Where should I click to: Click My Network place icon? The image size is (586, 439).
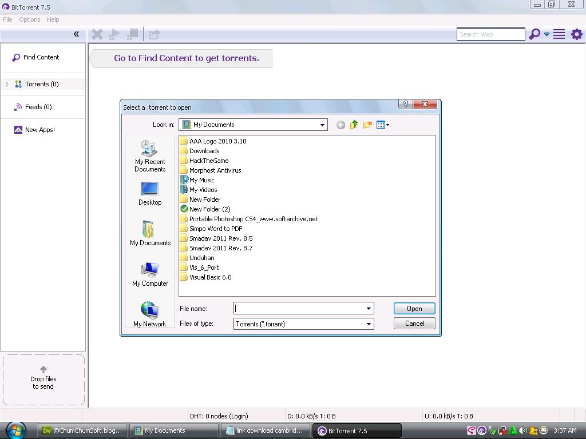(150, 314)
